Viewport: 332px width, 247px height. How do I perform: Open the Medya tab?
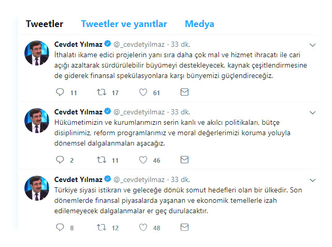pos(199,24)
